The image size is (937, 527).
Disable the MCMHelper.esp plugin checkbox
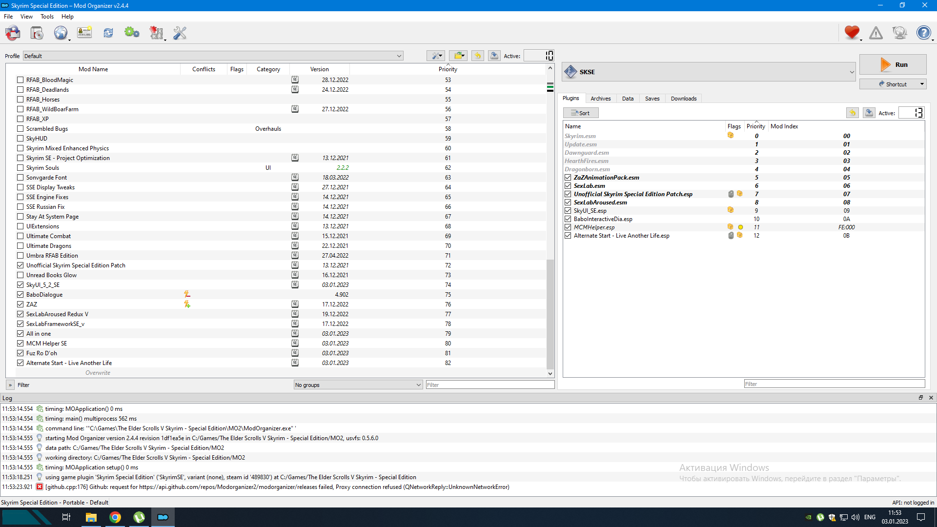click(568, 227)
